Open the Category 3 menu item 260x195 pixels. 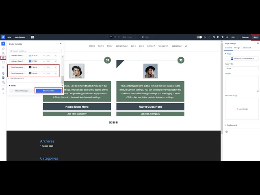[177, 46]
